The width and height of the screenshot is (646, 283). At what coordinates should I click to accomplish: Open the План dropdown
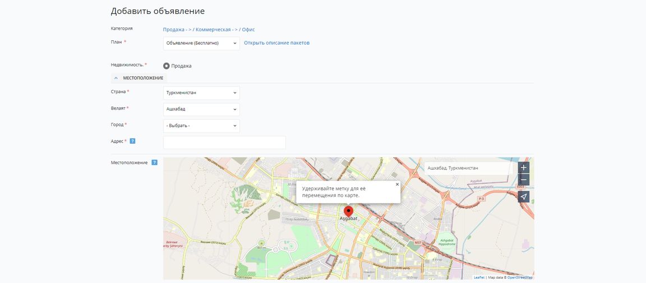(x=201, y=43)
